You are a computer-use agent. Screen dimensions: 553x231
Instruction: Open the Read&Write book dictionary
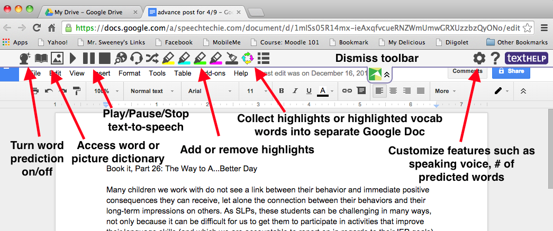pyautogui.click(x=41, y=58)
